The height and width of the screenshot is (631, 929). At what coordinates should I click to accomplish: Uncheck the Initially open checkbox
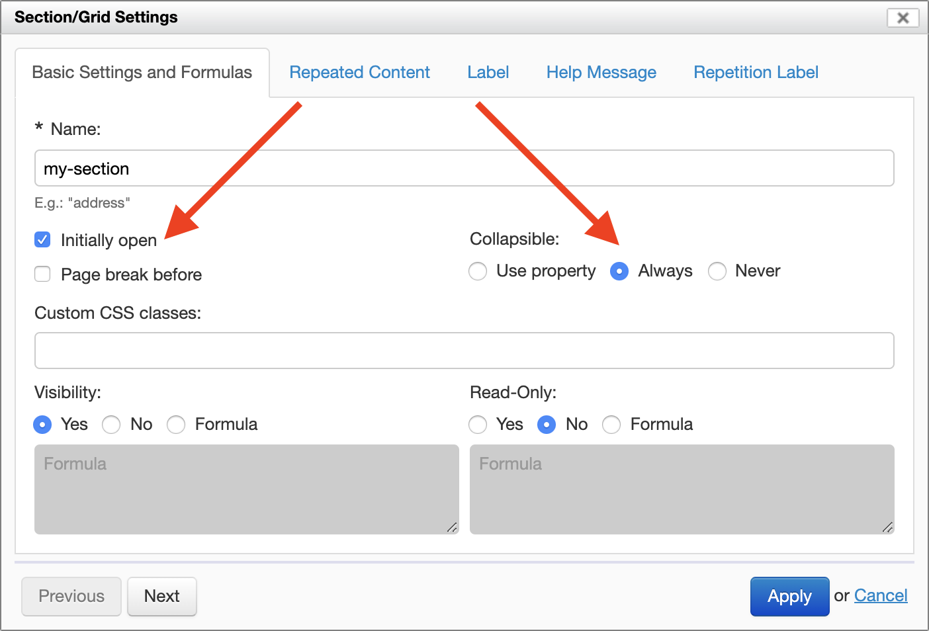43,239
